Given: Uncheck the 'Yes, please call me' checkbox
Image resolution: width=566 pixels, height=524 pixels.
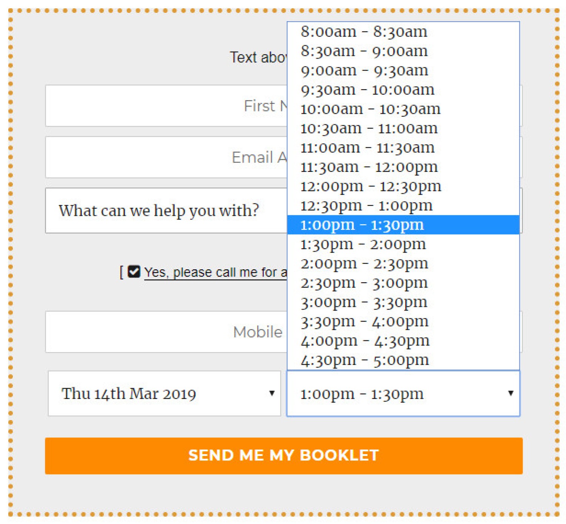Looking at the screenshot, I should click(x=134, y=271).
